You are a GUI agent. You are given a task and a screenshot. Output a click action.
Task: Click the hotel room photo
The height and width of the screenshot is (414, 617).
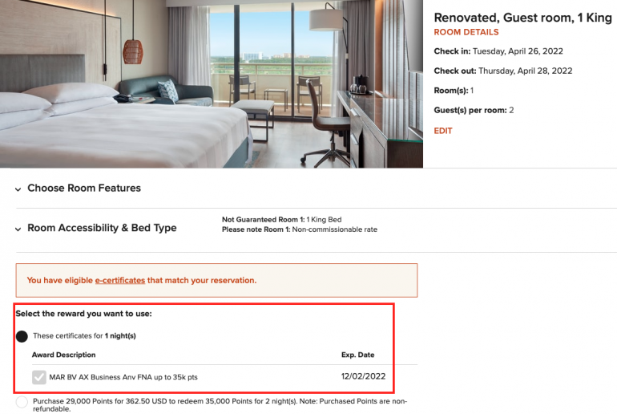click(x=212, y=83)
